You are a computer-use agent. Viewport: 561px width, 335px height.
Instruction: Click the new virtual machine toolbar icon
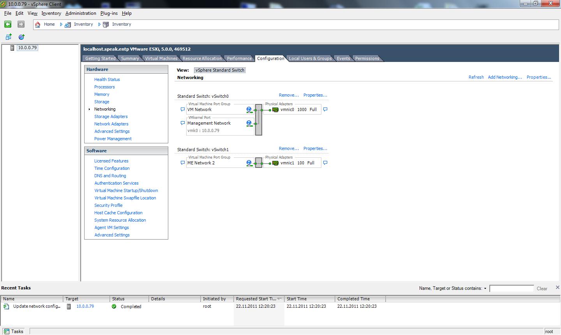coord(9,37)
